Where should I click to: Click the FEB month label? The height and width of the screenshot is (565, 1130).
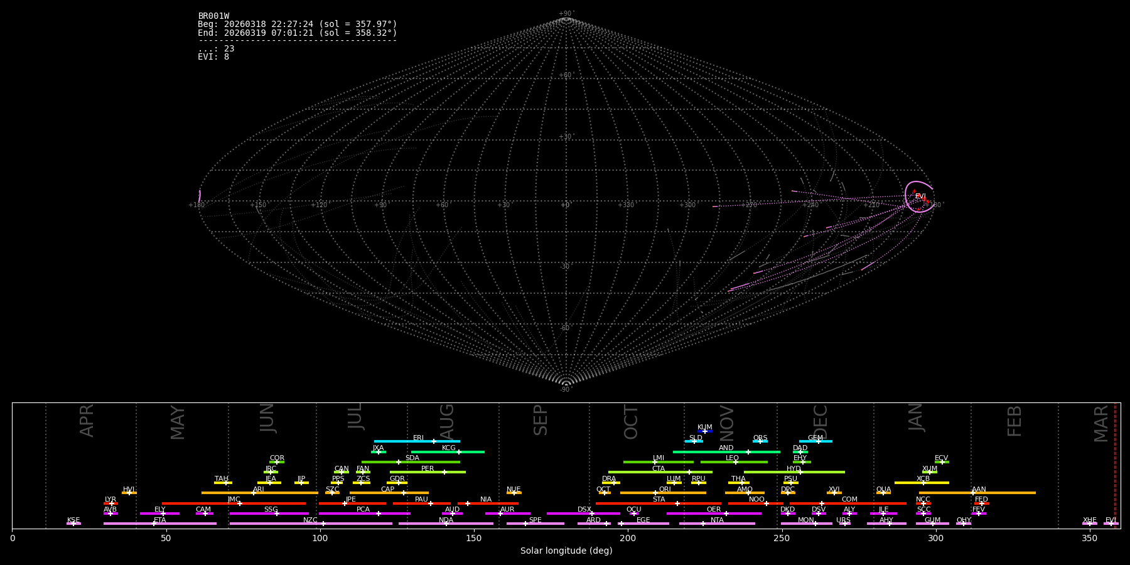1014,421
